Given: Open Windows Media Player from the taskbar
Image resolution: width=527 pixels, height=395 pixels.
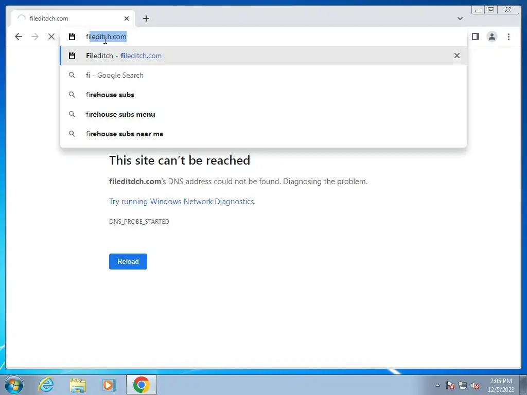Looking at the screenshot, I should [109, 385].
